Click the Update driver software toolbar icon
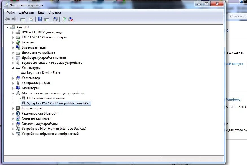Screen dimensions: 247x165 [x=64, y=19]
